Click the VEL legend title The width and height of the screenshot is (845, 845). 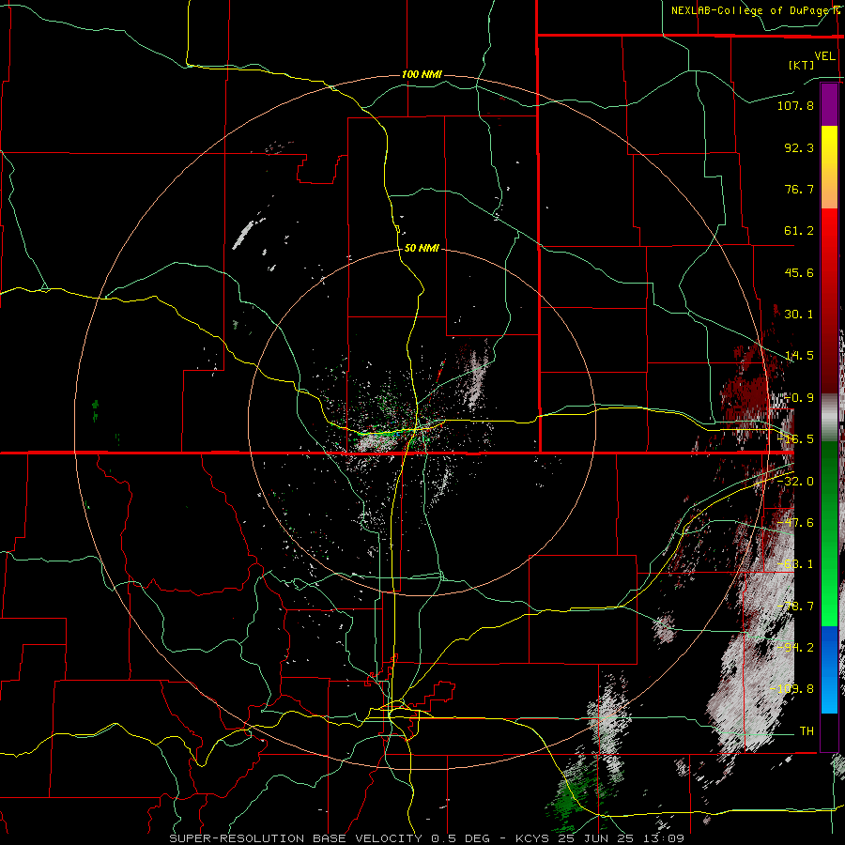[x=825, y=55]
